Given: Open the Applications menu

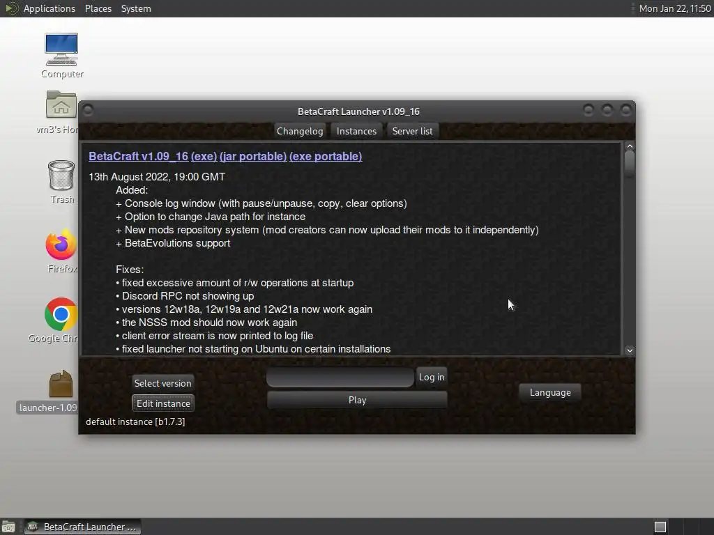Looking at the screenshot, I should [50, 8].
